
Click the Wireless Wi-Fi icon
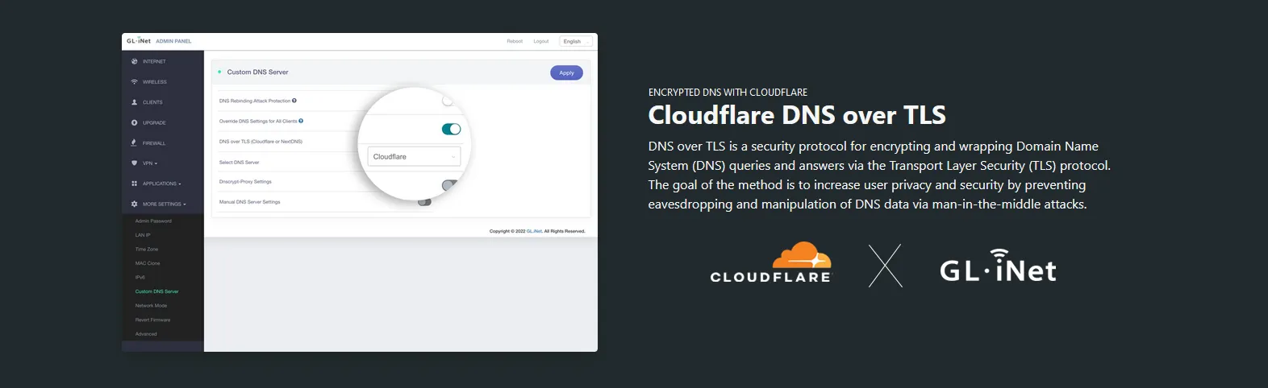[x=134, y=82]
